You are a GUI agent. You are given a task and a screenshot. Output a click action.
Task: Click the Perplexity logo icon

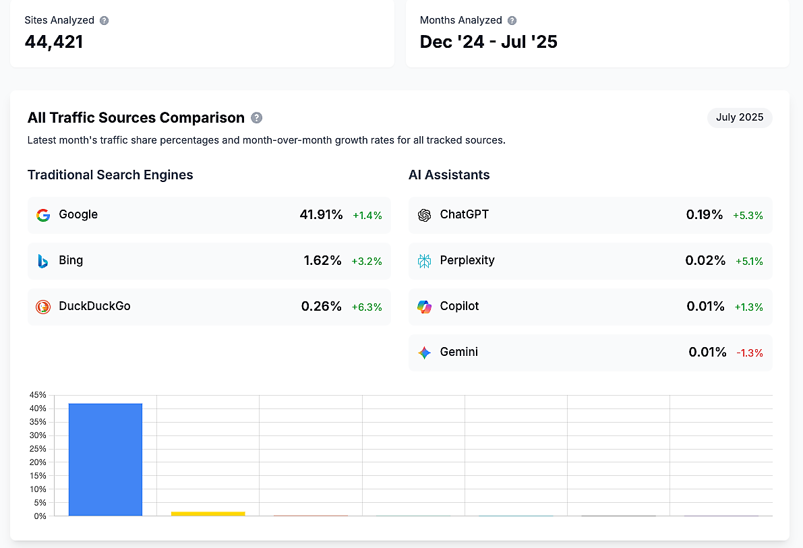pos(424,261)
